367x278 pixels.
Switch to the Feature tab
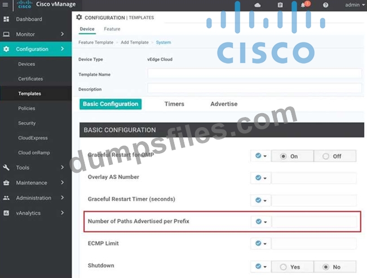(x=112, y=29)
